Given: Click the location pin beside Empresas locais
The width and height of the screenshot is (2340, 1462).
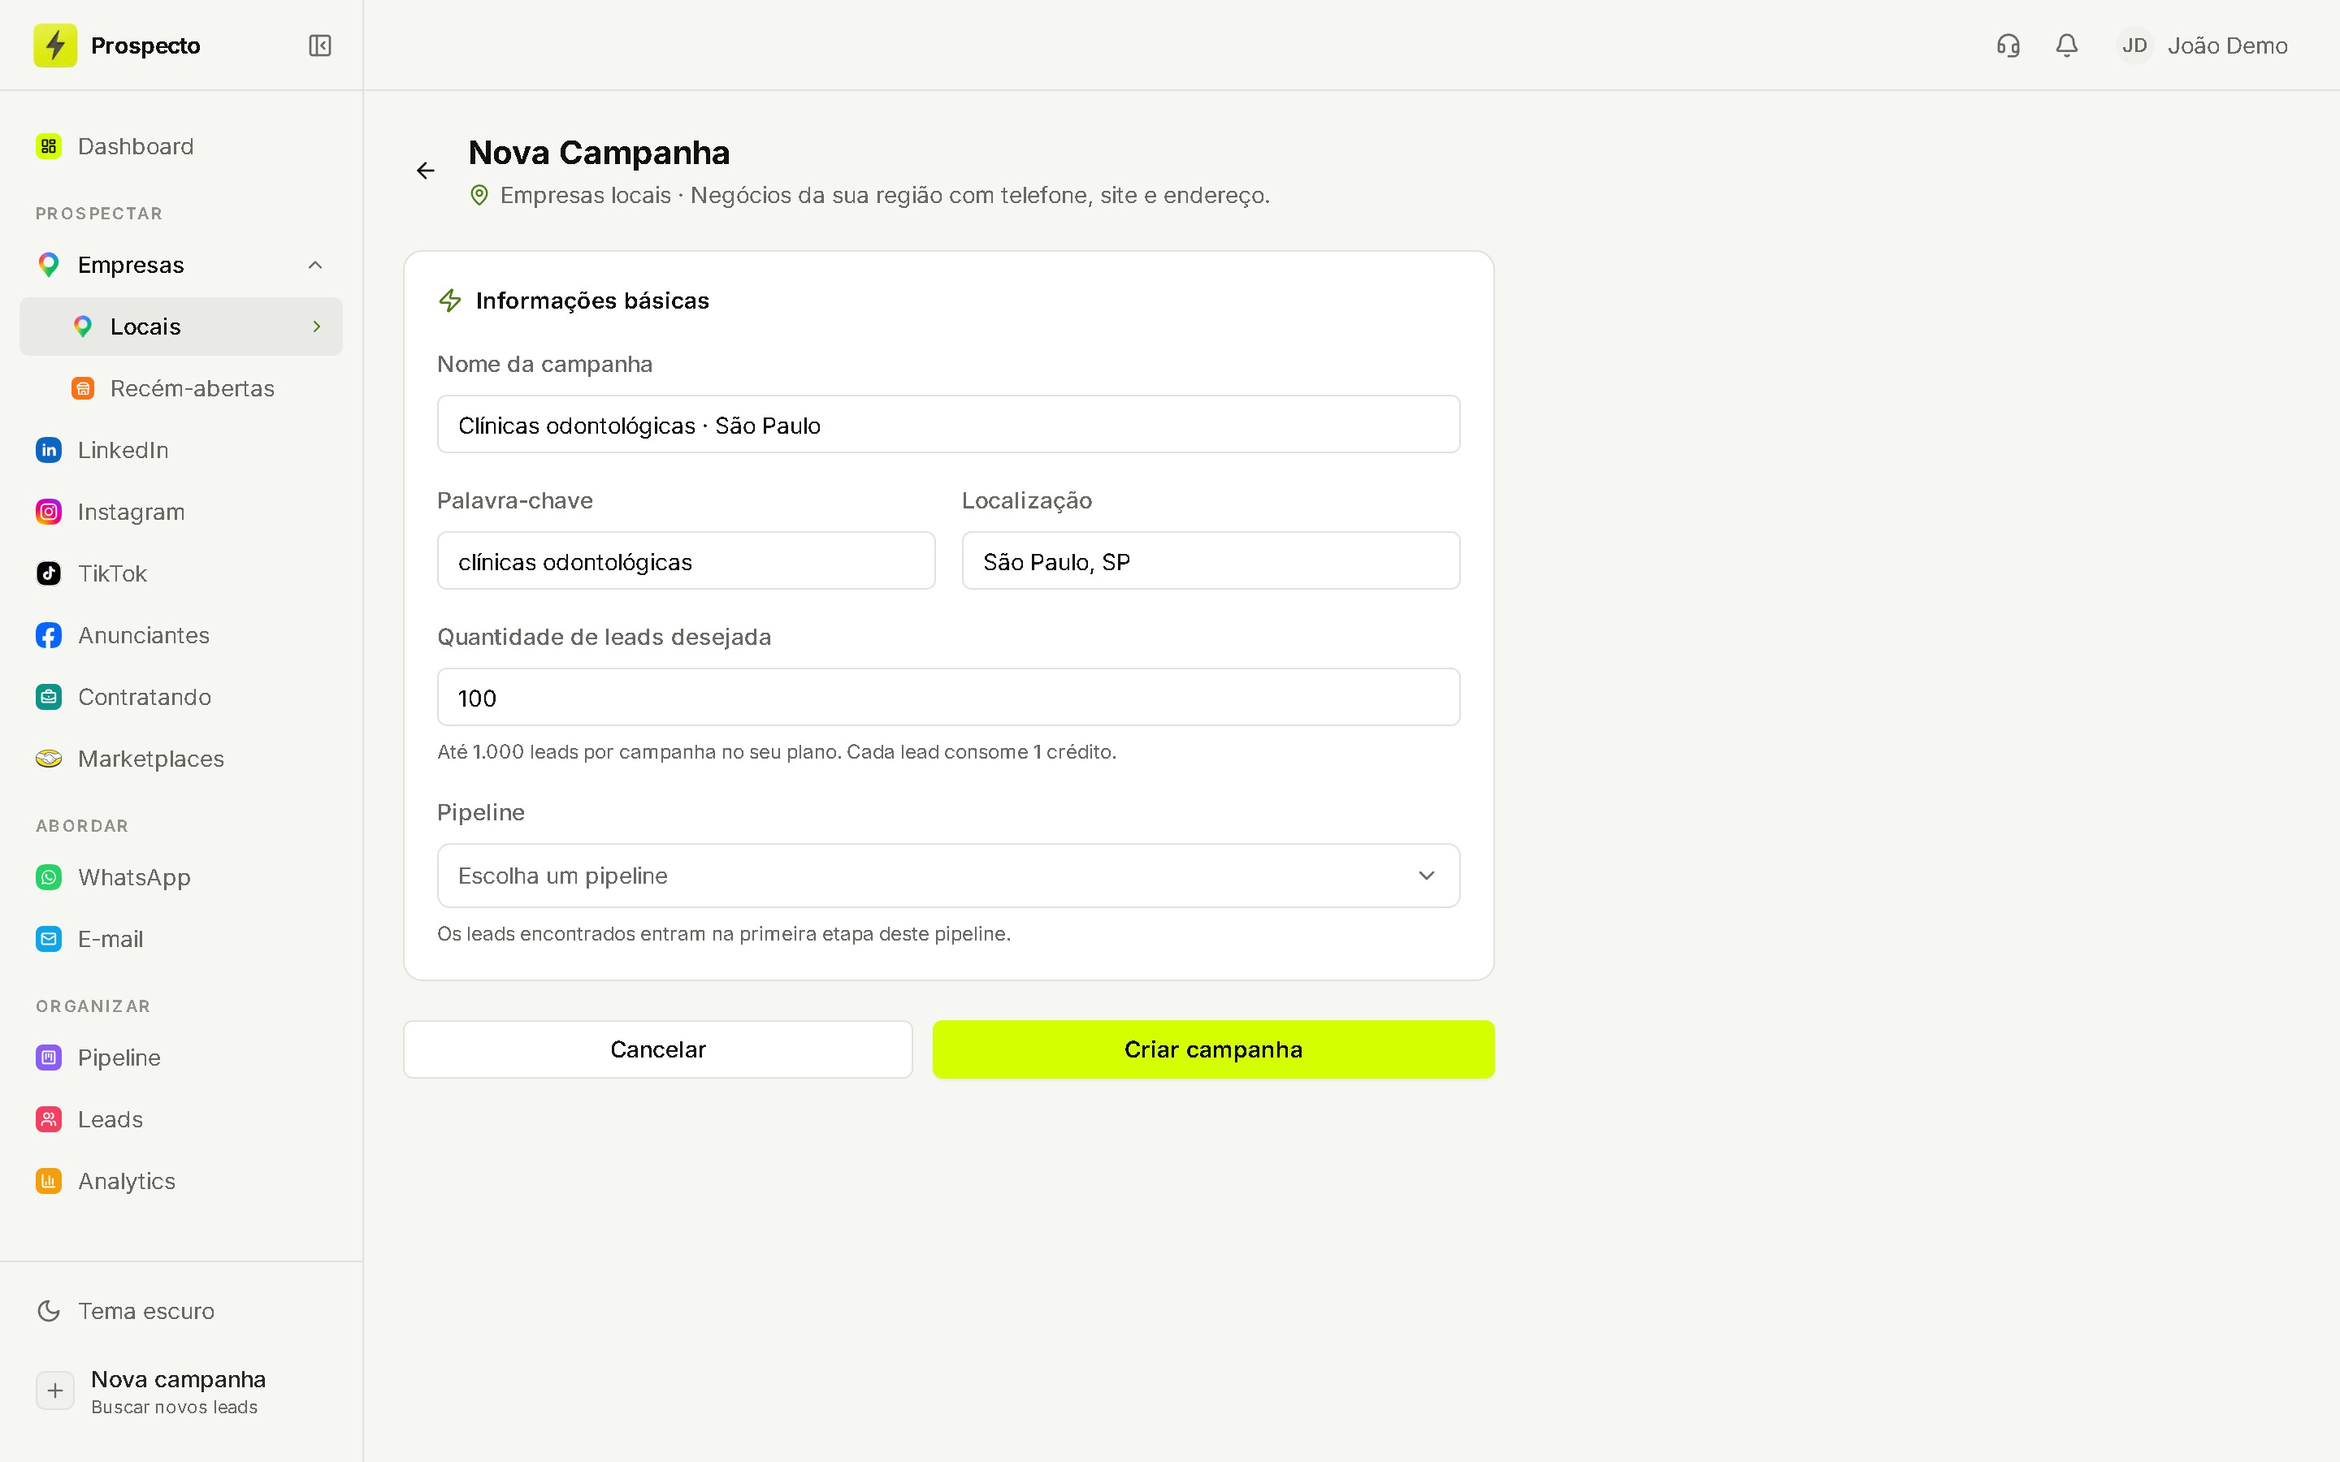Looking at the screenshot, I should 479,195.
